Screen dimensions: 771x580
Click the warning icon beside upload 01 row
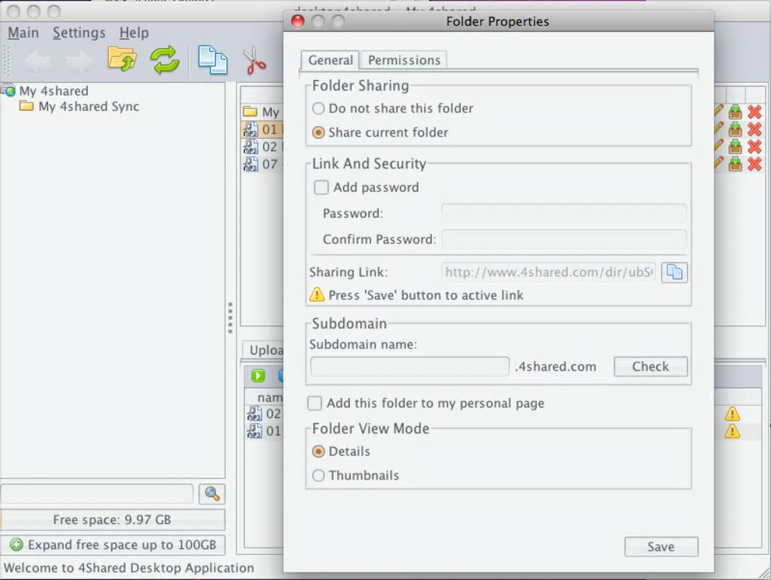(x=732, y=431)
